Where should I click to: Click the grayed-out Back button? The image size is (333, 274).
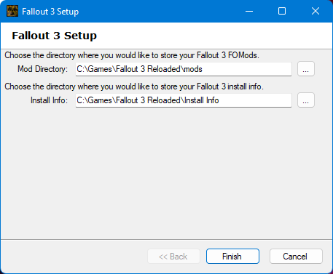point(173,256)
